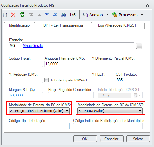The height and width of the screenshot is (147, 154).
Task: Switch to the Identificação tab
Action: click(20, 25)
